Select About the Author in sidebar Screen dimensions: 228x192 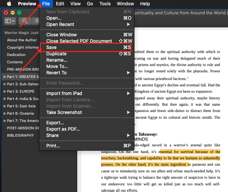22,40
